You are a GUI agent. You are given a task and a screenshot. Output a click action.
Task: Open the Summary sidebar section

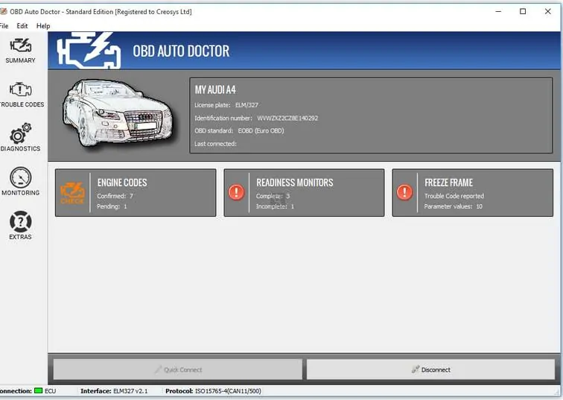(20, 51)
